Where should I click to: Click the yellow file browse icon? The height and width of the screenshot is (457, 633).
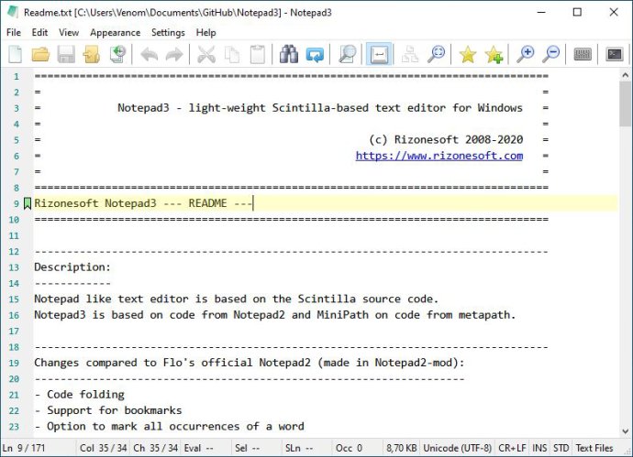pos(91,54)
